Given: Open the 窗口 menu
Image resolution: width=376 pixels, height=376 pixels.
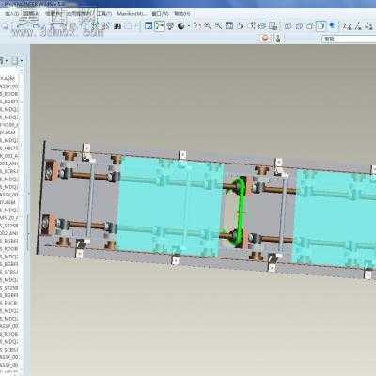Looking at the screenshot, I should coord(160,14).
